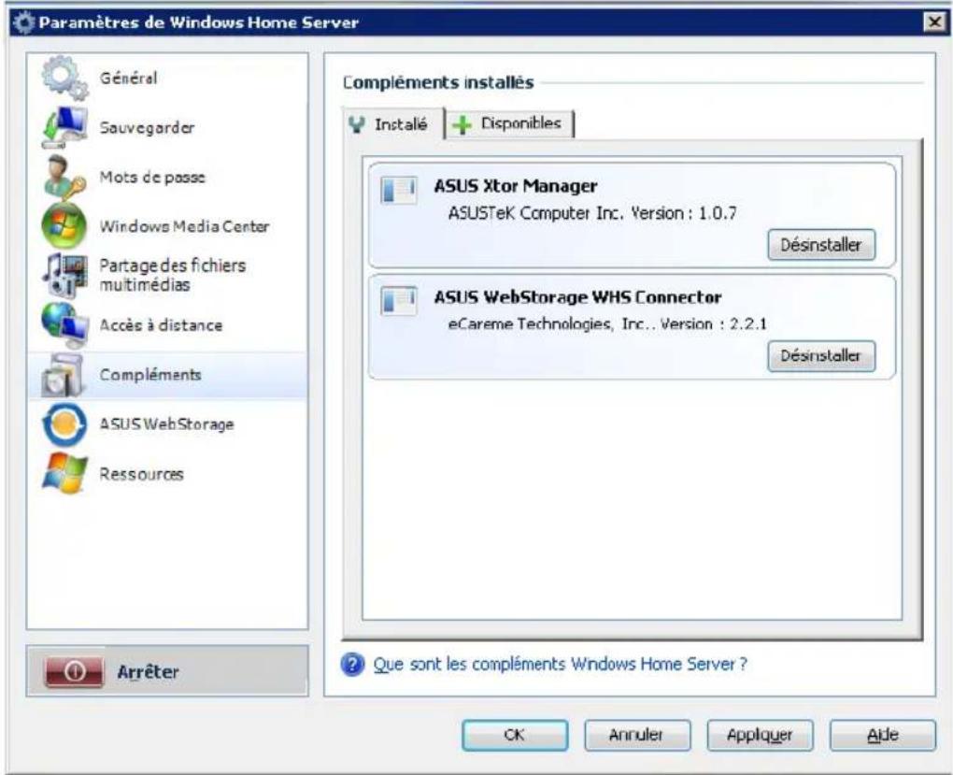Click the Annuler button
The width and height of the screenshot is (953, 775).
tap(637, 735)
